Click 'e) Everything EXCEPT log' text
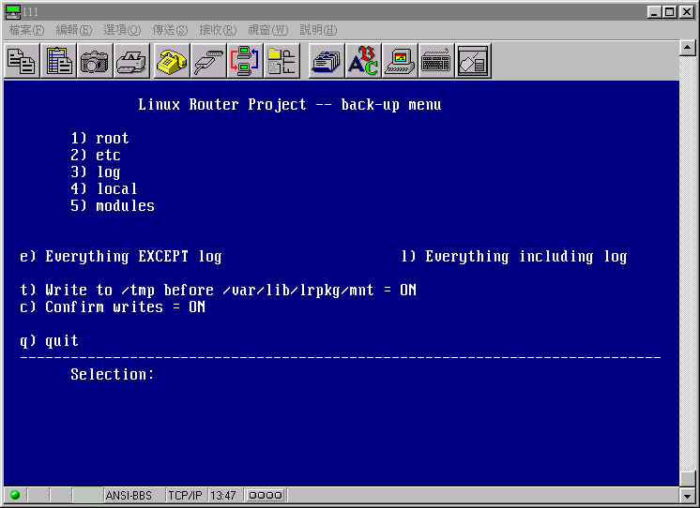Image resolution: width=700 pixels, height=508 pixels. (x=121, y=257)
